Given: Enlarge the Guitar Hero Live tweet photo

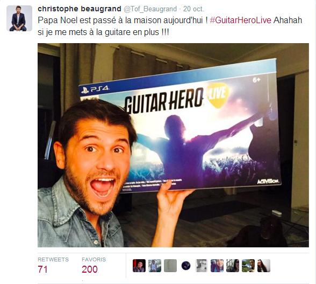Looking at the screenshot, I should pos(173,145).
